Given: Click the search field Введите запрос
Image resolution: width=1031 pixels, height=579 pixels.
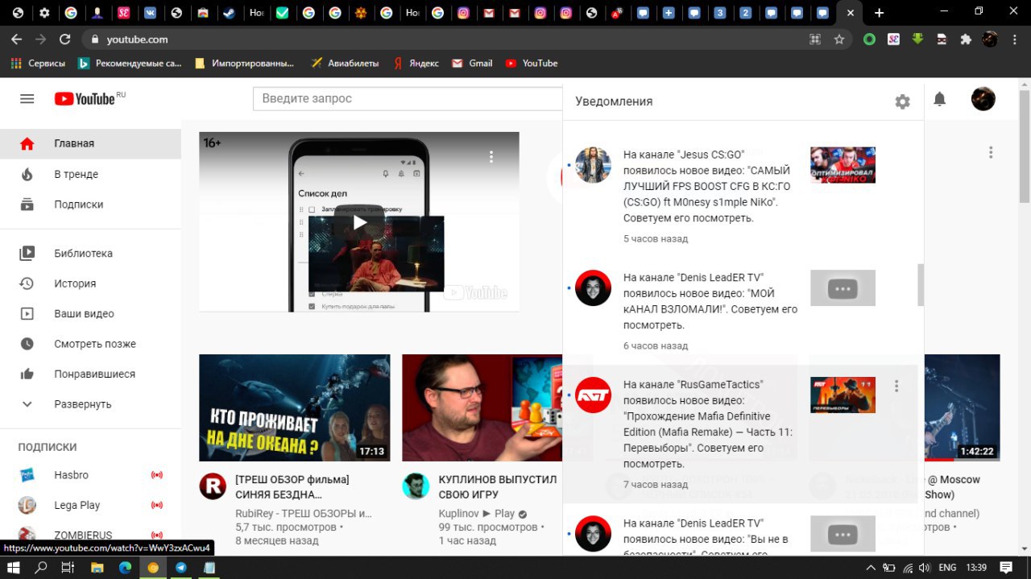Looking at the screenshot, I should [x=409, y=98].
